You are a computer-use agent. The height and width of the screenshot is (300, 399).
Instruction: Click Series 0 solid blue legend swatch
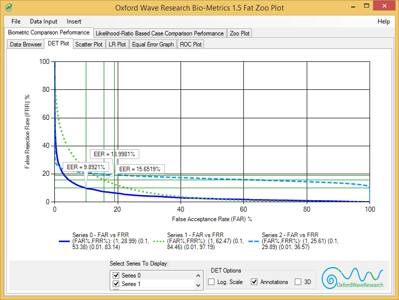coord(64,241)
